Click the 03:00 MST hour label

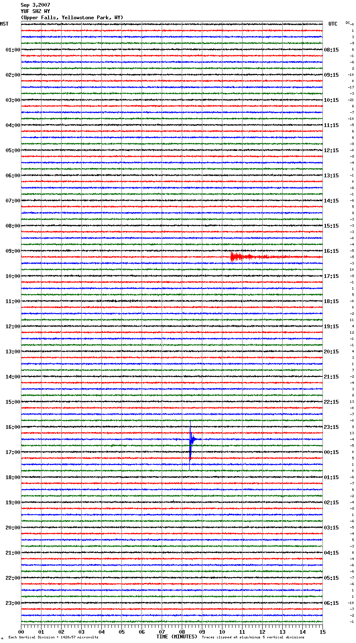point(13,100)
